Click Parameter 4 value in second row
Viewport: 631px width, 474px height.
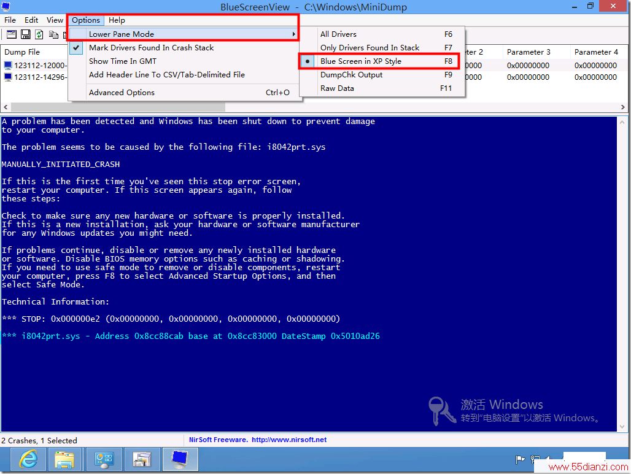[x=595, y=77]
